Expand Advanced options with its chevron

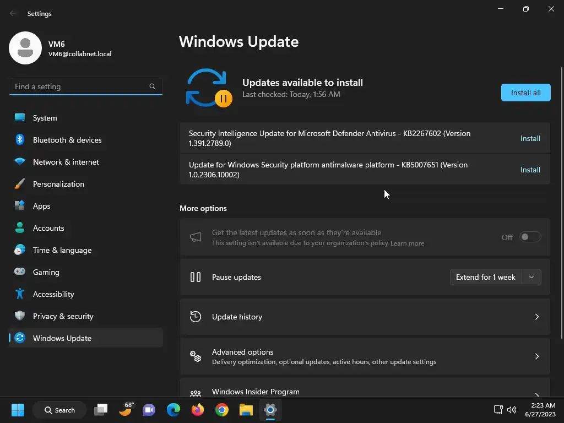pos(536,356)
